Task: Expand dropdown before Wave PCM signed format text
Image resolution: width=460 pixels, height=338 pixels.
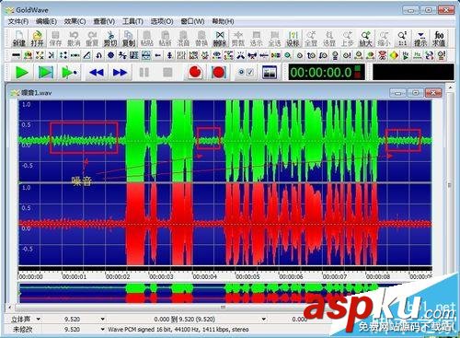Action: [102, 330]
